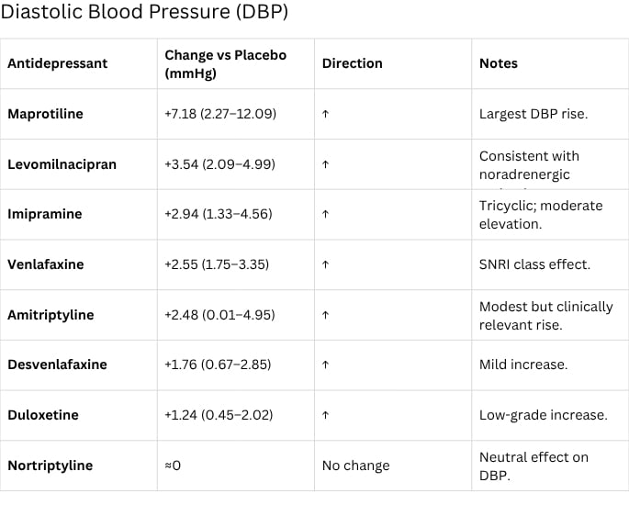Select the Antidepressant column header
The width and height of the screenshot is (629, 505).
57,63
